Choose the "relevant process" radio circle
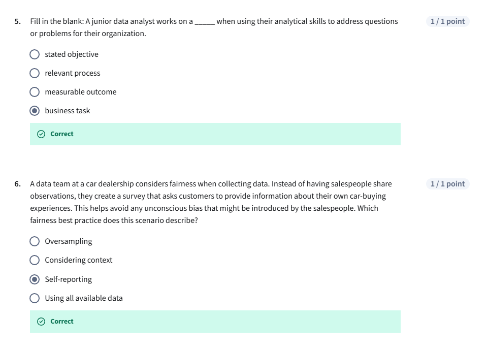Image resolution: width=487 pixels, height=350 pixels. pyautogui.click(x=35, y=73)
